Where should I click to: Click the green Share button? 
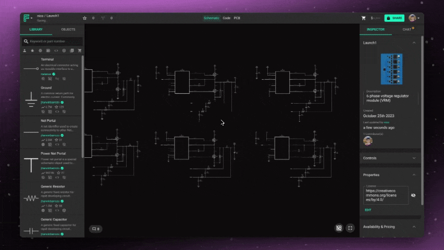pos(394,18)
